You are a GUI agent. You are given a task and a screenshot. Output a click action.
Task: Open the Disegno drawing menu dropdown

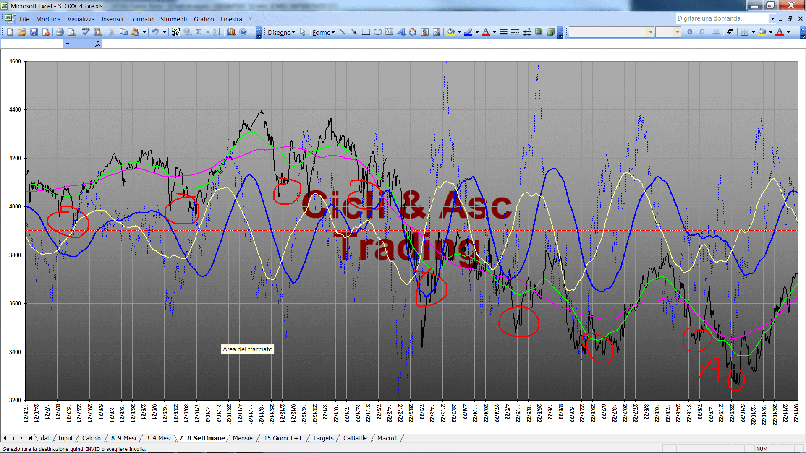281,32
